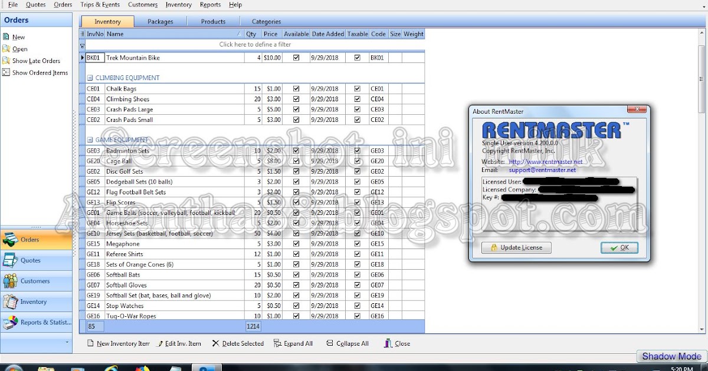Click the lock icon on Update License
Viewport: 708px width, 371px height.
click(494, 248)
